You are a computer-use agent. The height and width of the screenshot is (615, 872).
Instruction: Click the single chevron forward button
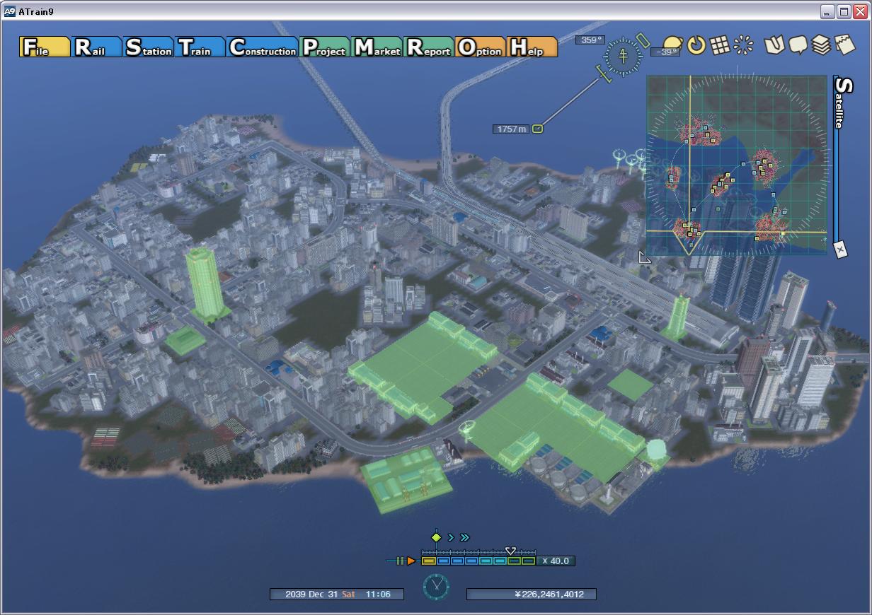451,537
